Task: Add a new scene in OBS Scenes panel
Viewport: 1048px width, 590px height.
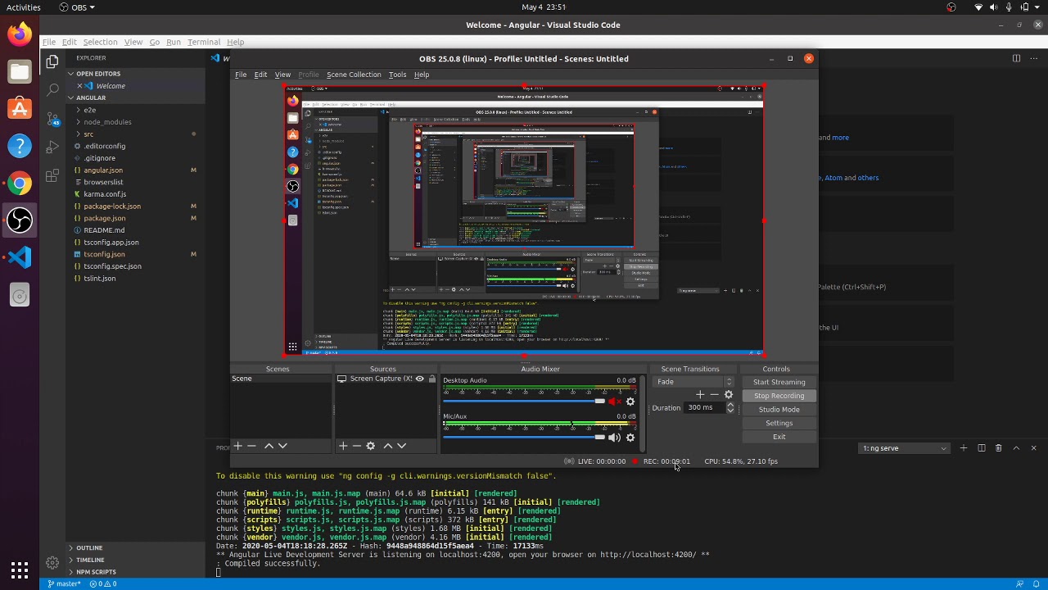Action: tap(237, 446)
